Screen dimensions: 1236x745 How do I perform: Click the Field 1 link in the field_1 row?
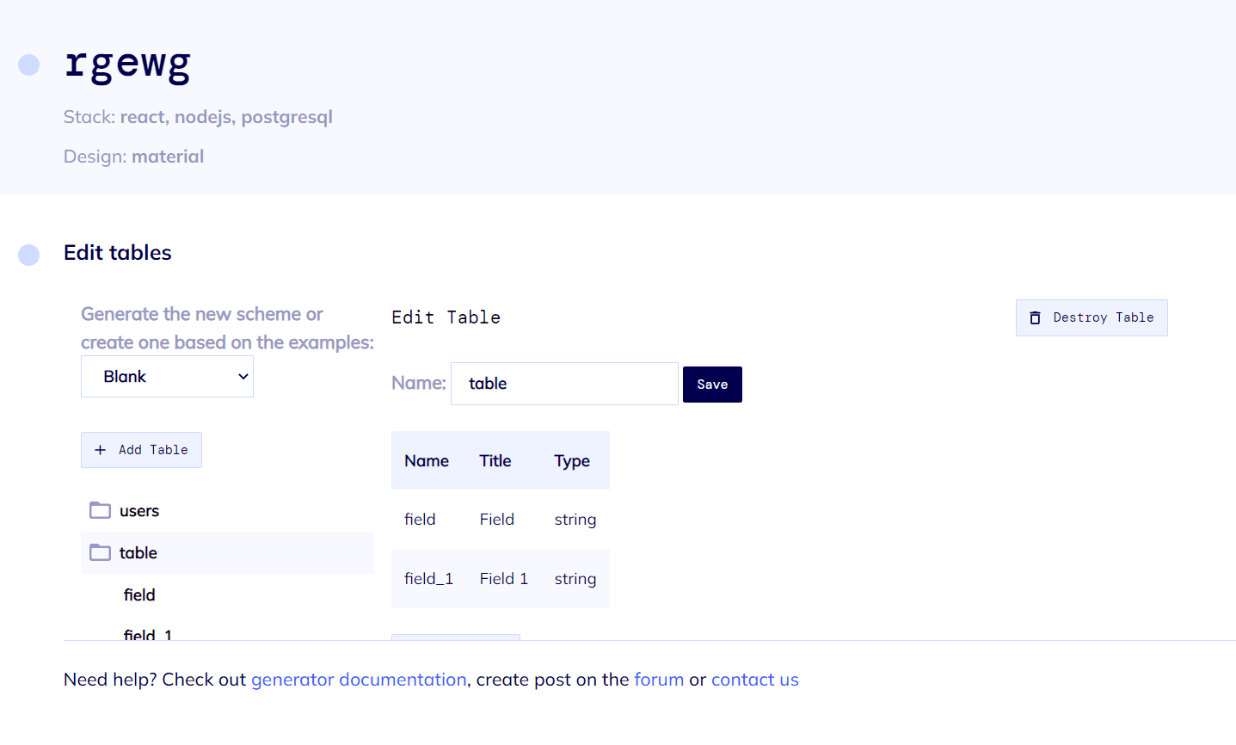pos(503,578)
